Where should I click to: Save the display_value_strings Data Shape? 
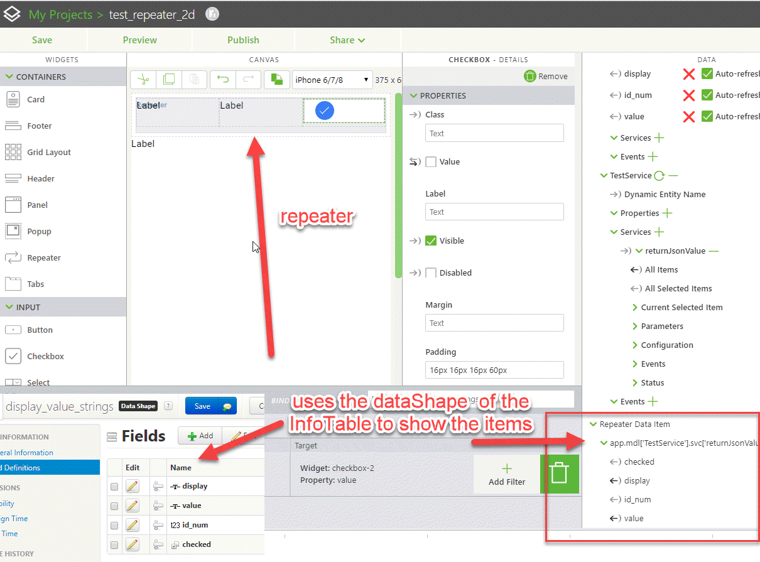tap(210, 406)
